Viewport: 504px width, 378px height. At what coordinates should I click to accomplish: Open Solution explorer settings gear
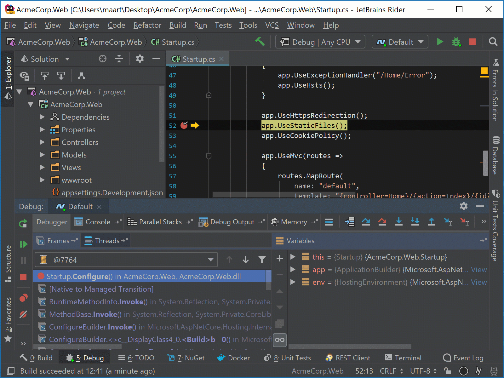pos(140,59)
